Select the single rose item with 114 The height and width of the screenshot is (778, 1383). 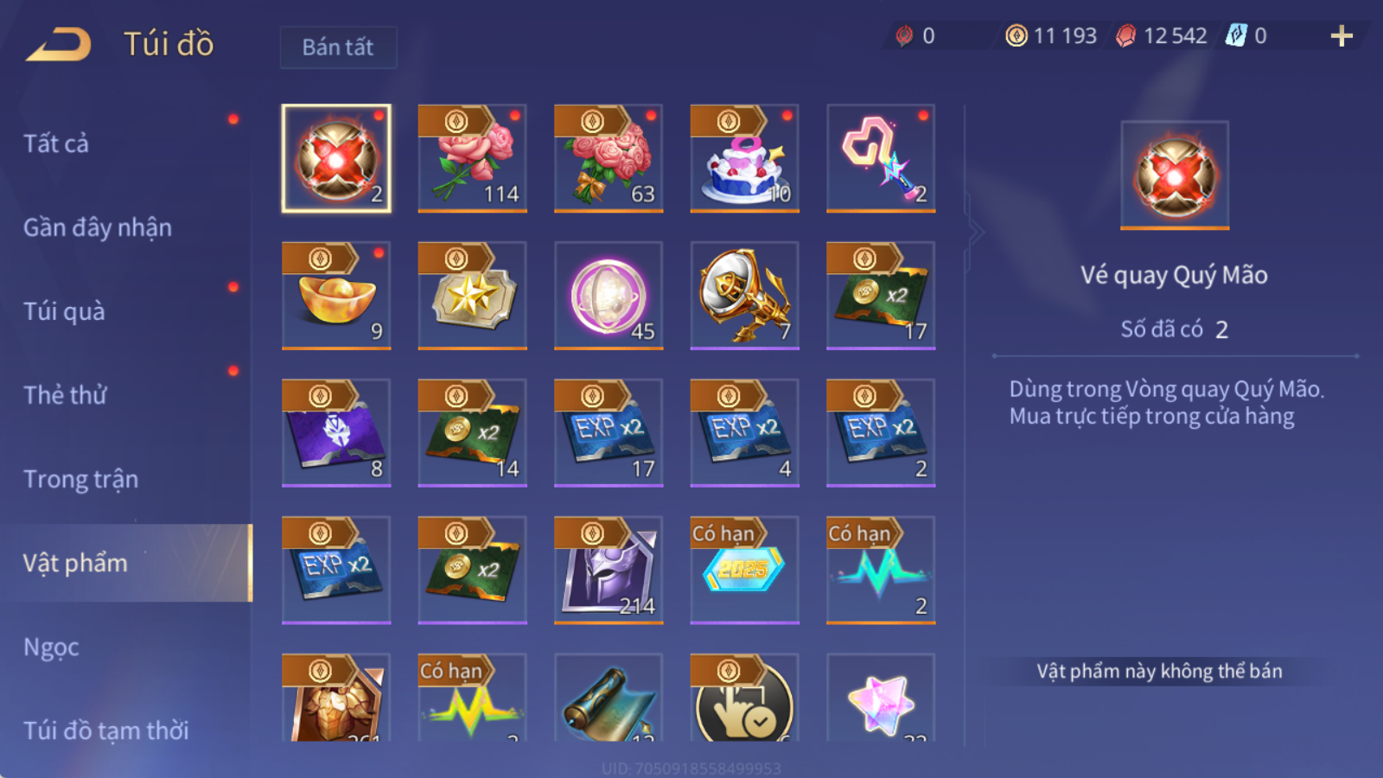(x=472, y=158)
